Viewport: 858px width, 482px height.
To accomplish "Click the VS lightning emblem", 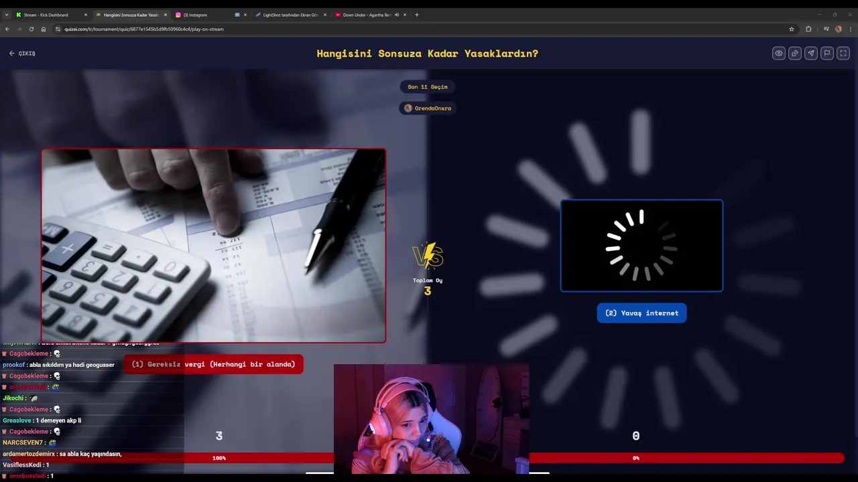I will (428, 256).
